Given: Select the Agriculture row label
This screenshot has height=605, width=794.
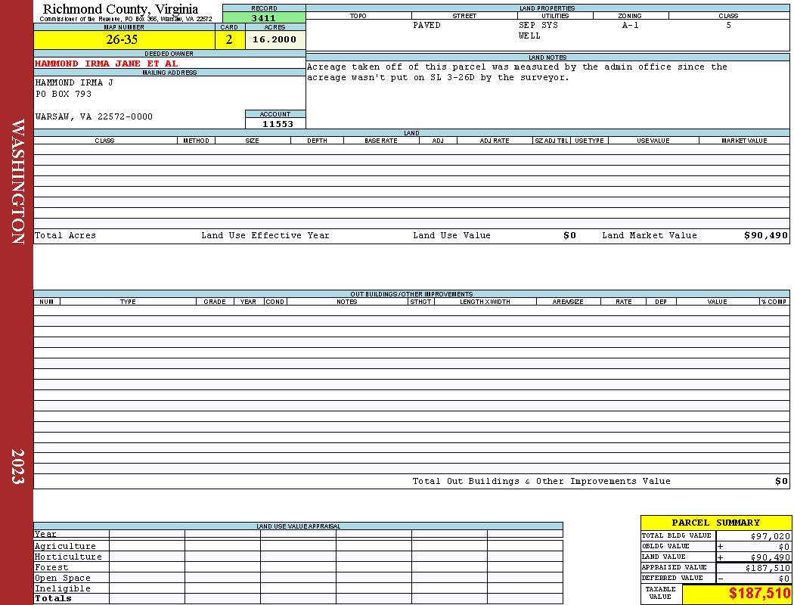Looking at the screenshot, I should [x=65, y=546].
